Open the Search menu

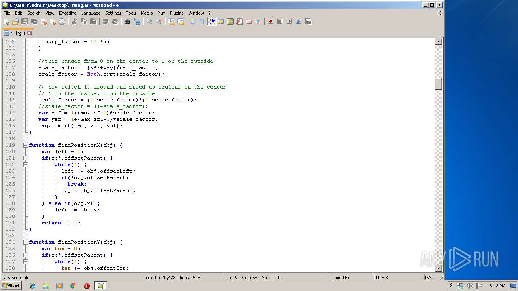click(34, 13)
